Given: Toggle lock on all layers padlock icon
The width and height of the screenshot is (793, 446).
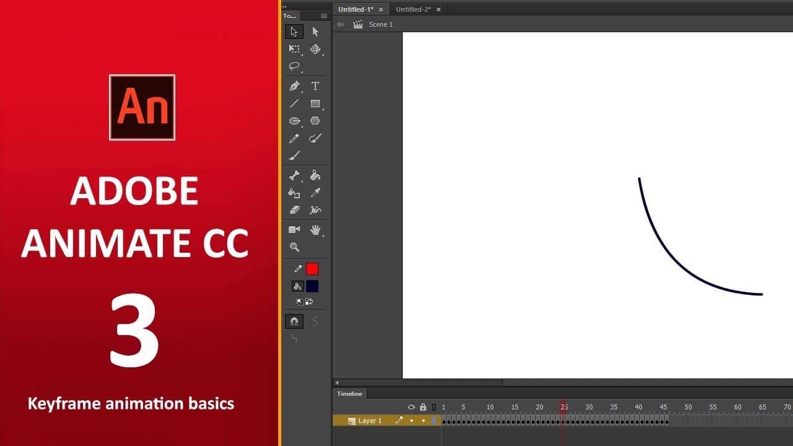Looking at the screenshot, I should 423,407.
